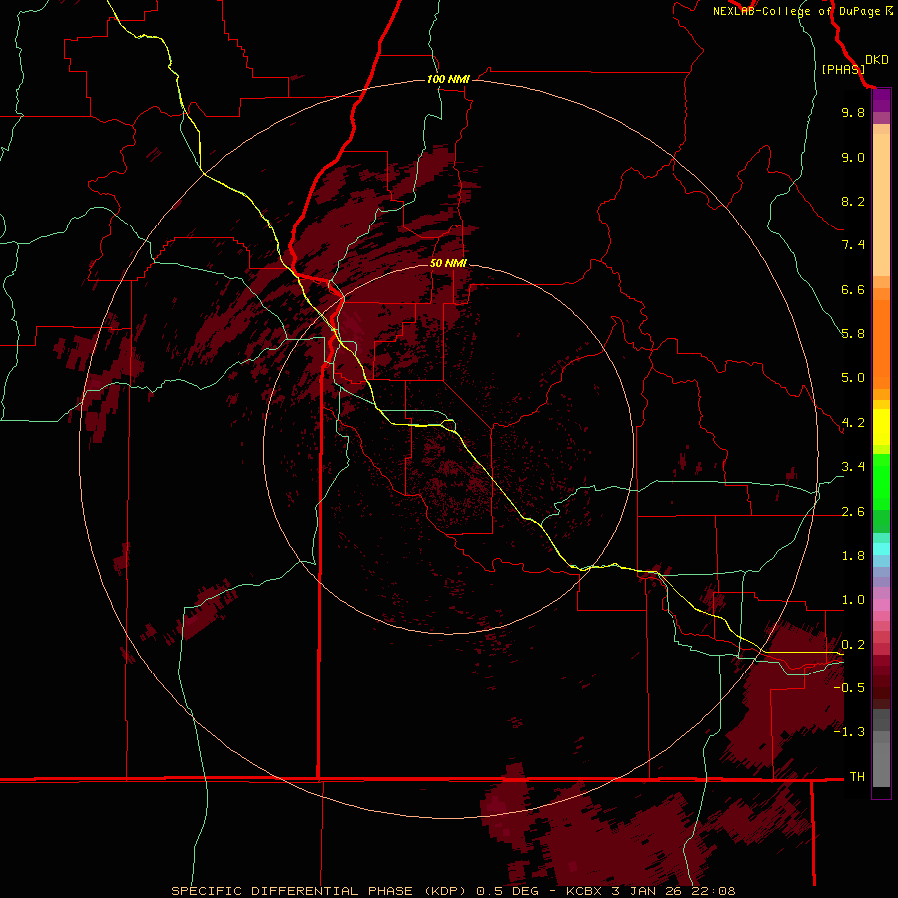The width and height of the screenshot is (898, 898).
Task: Click the [PHAS] units label
Action: [x=843, y=69]
